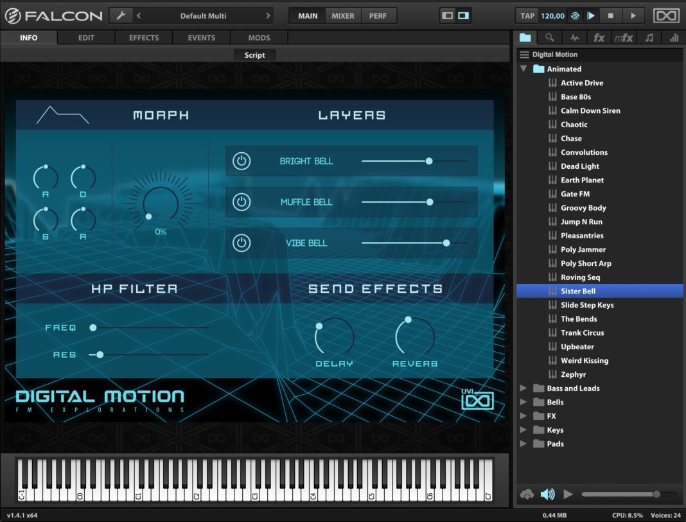
Task: Open the file browser panel in the sidebar
Action: [x=525, y=37]
